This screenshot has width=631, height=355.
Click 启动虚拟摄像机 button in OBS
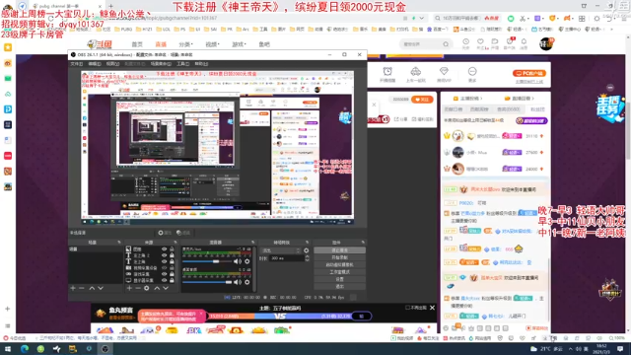[339, 265]
